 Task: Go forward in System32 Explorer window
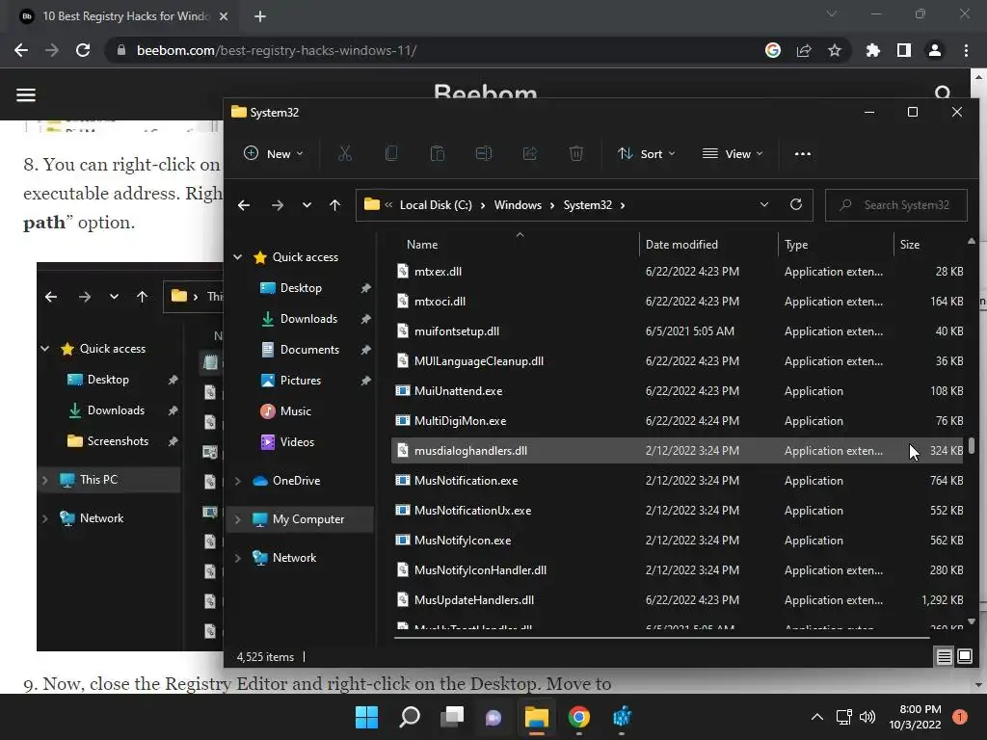tap(277, 205)
